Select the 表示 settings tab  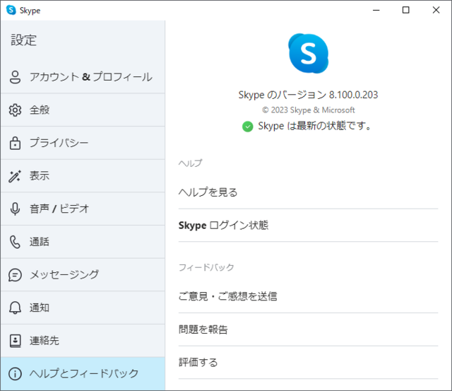(83, 176)
